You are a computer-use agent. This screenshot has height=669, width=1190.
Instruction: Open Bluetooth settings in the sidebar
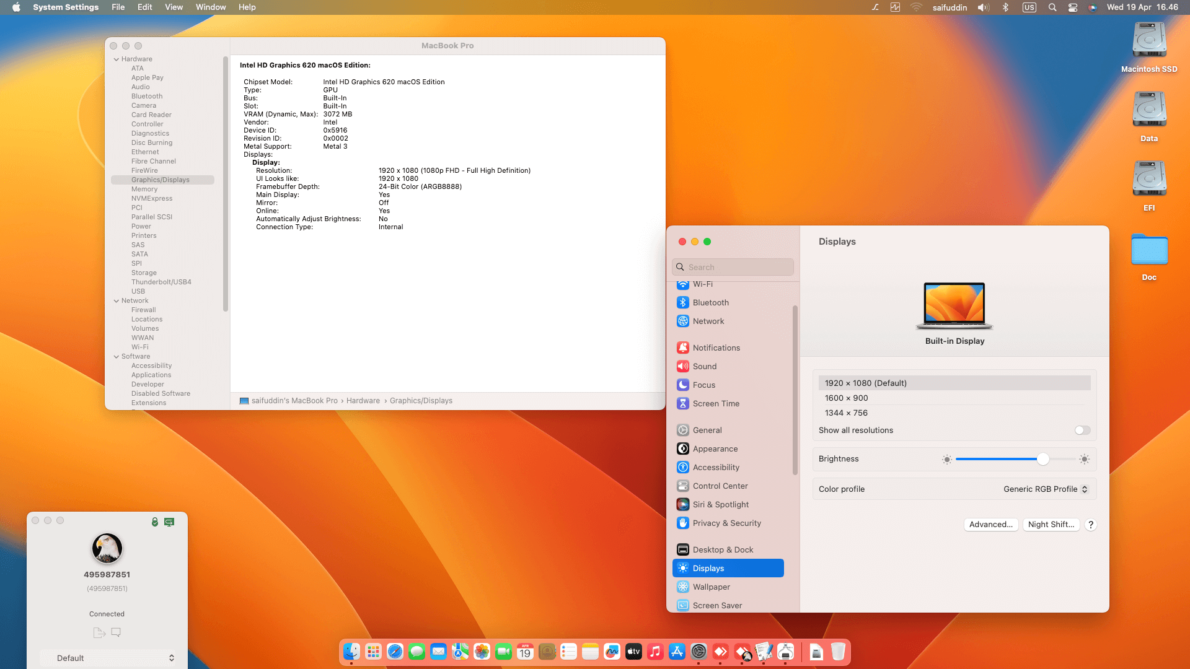click(710, 302)
